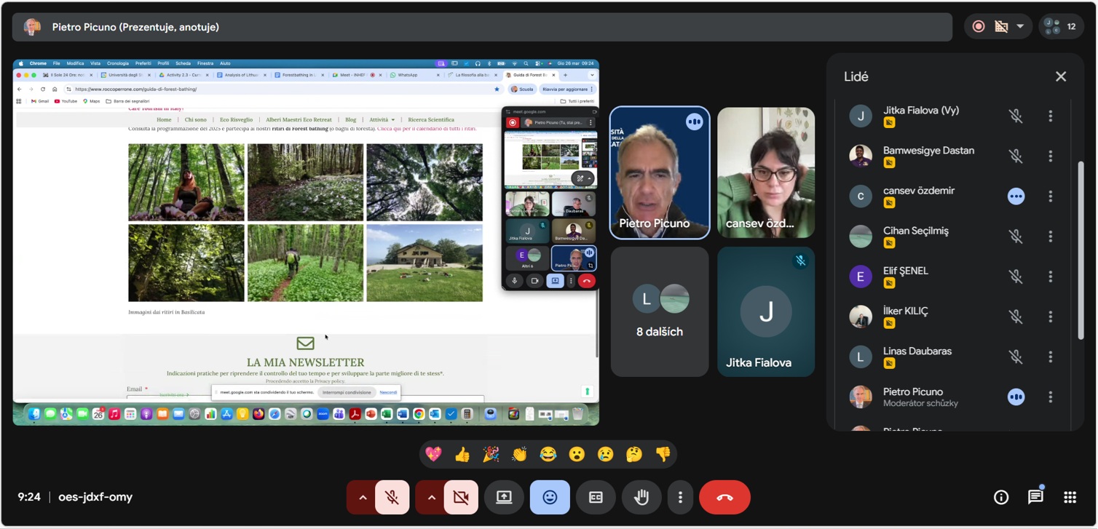1098x529 pixels.
Task: Open options menu for Elif ŞENEL
Action: [1050, 277]
